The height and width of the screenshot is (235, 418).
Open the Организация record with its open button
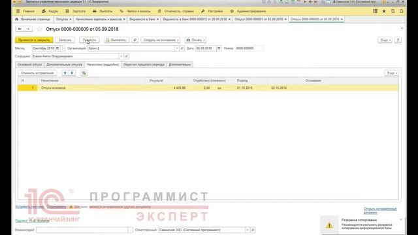tap(182, 48)
